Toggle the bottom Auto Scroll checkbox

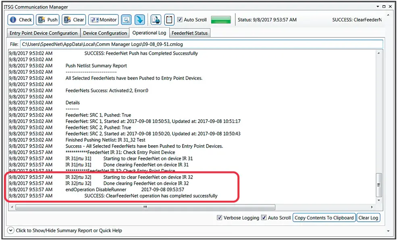click(x=264, y=217)
